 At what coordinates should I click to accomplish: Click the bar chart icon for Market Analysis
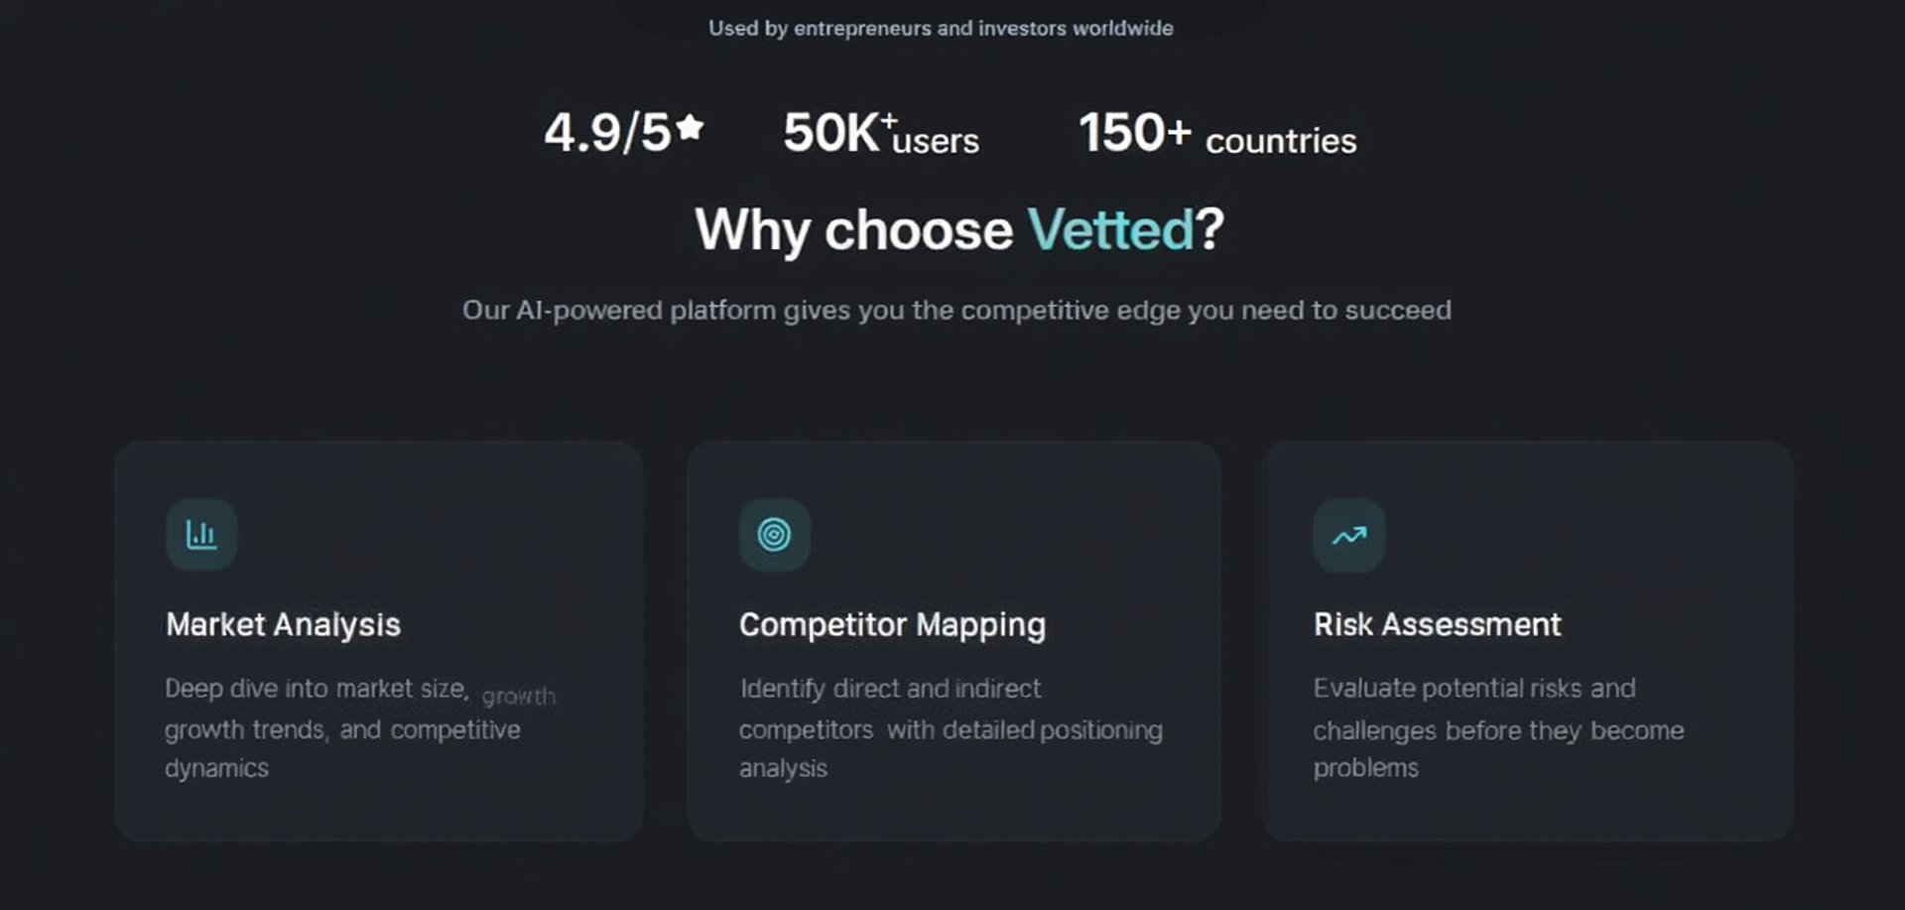pos(201,535)
